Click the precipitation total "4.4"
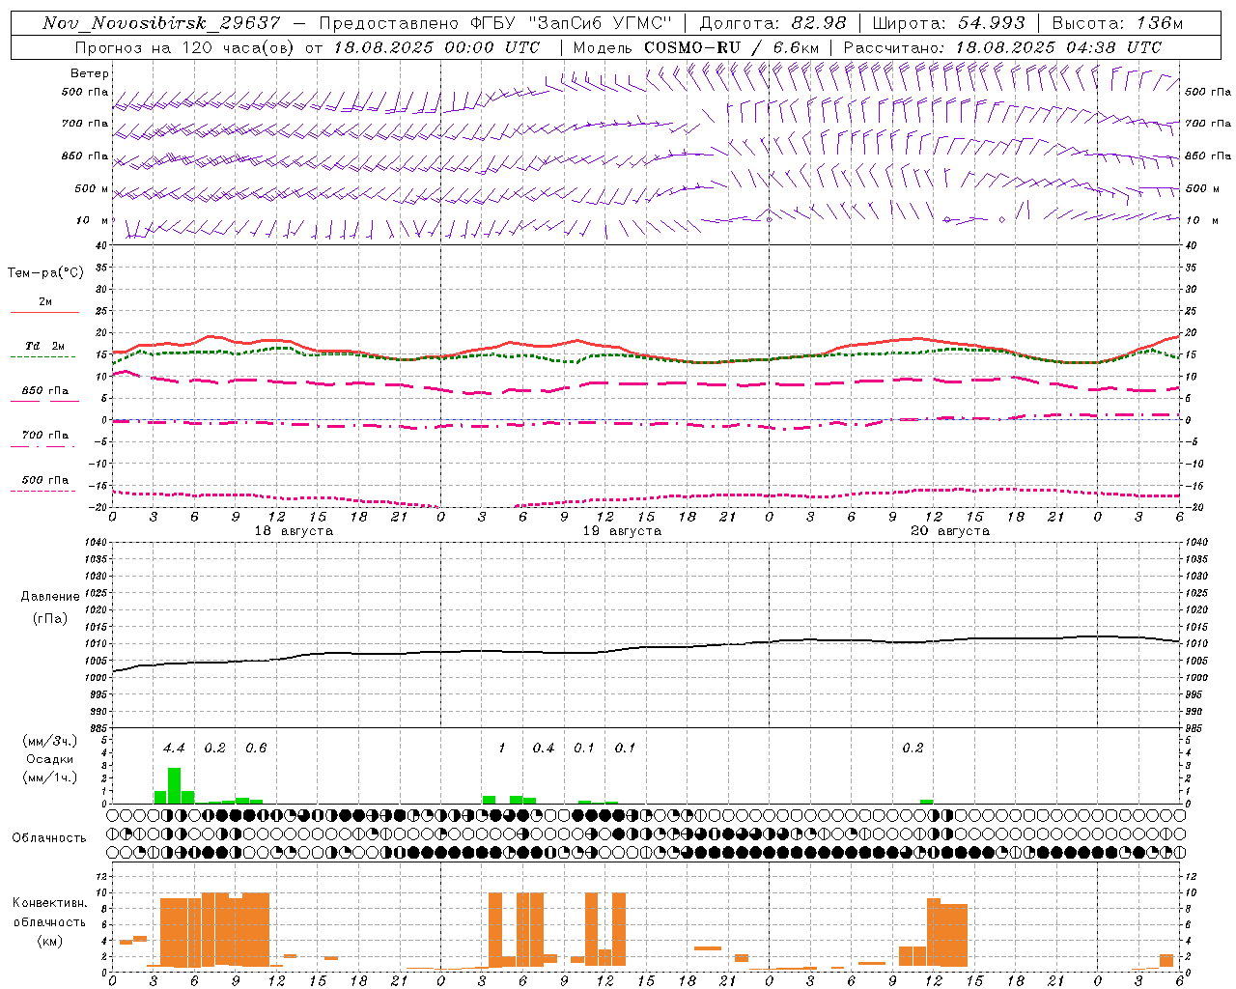Viewport: 1236px width, 989px height. 174,748
